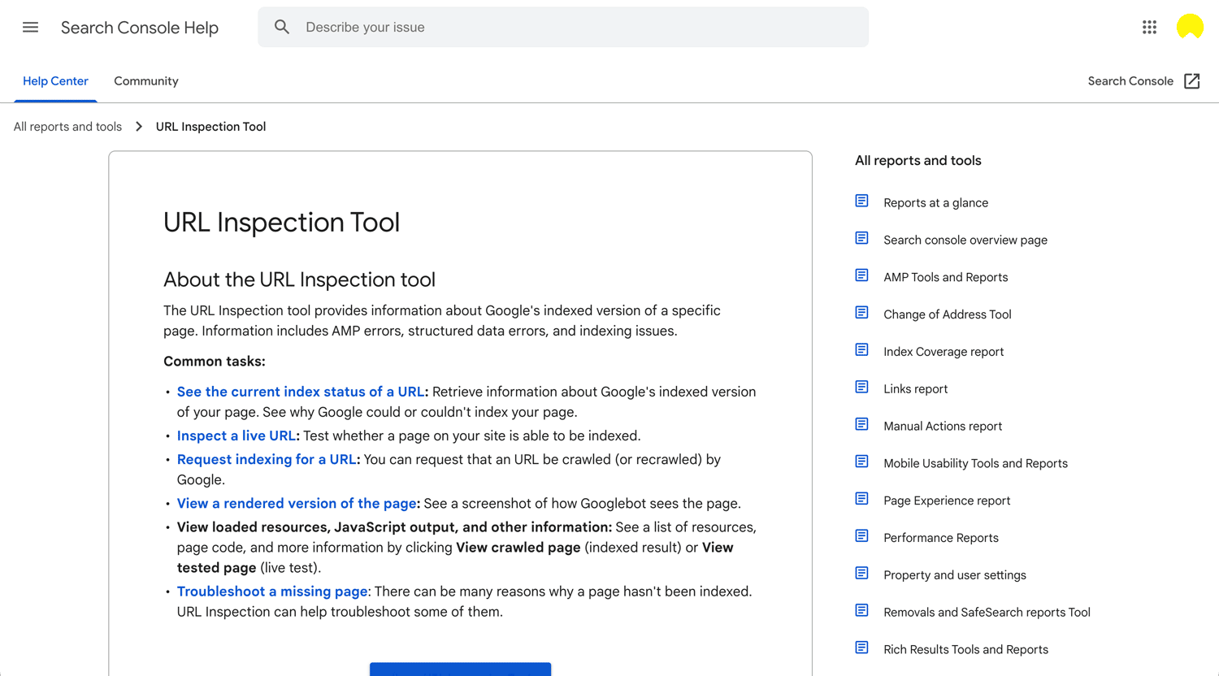Open the yellow account avatar

point(1190,27)
